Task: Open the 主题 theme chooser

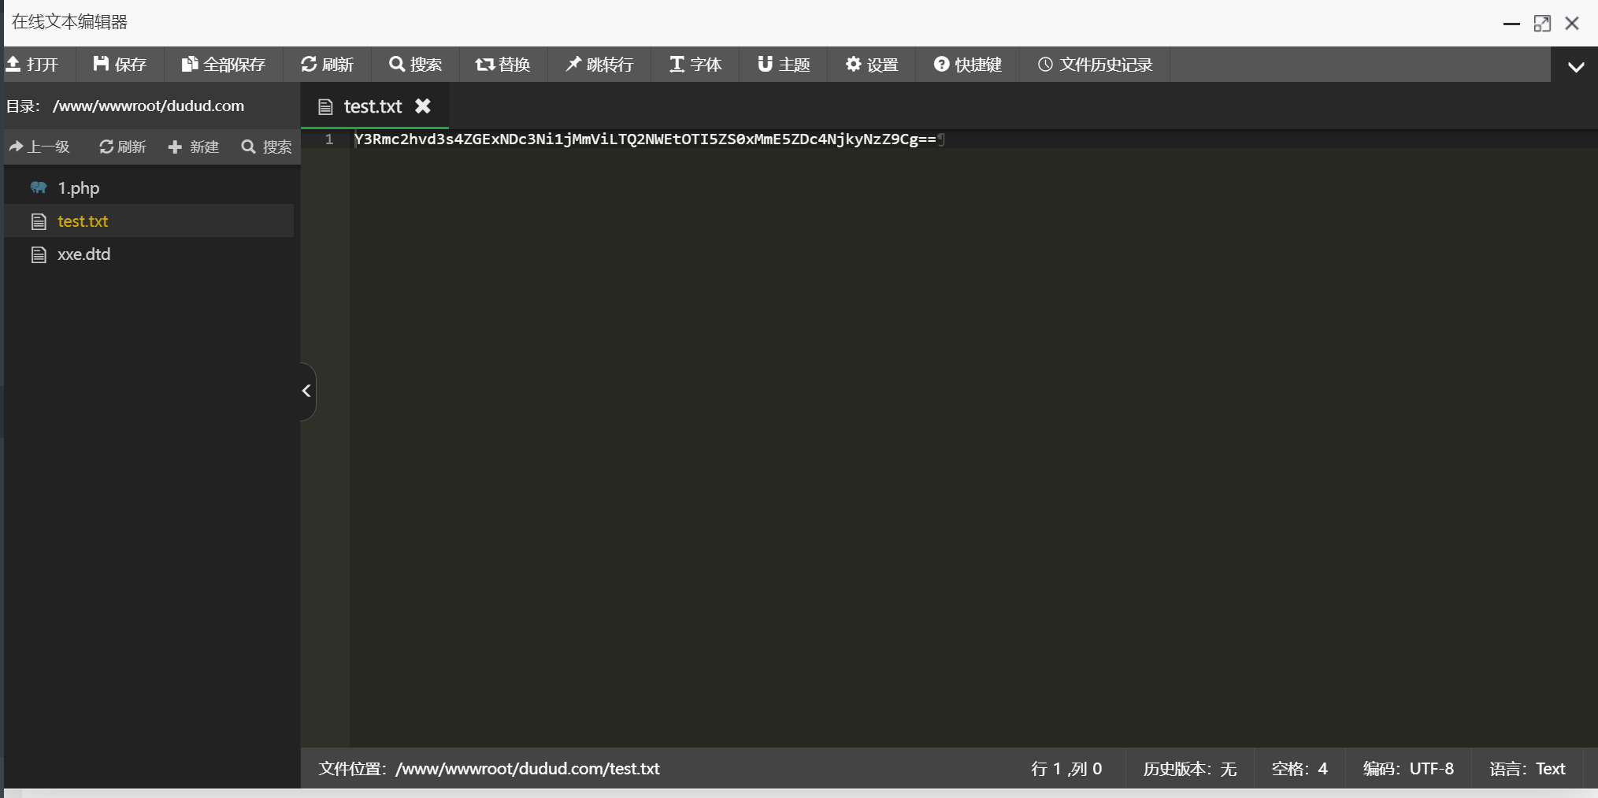Action: pyautogui.click(x=784, y=65)
